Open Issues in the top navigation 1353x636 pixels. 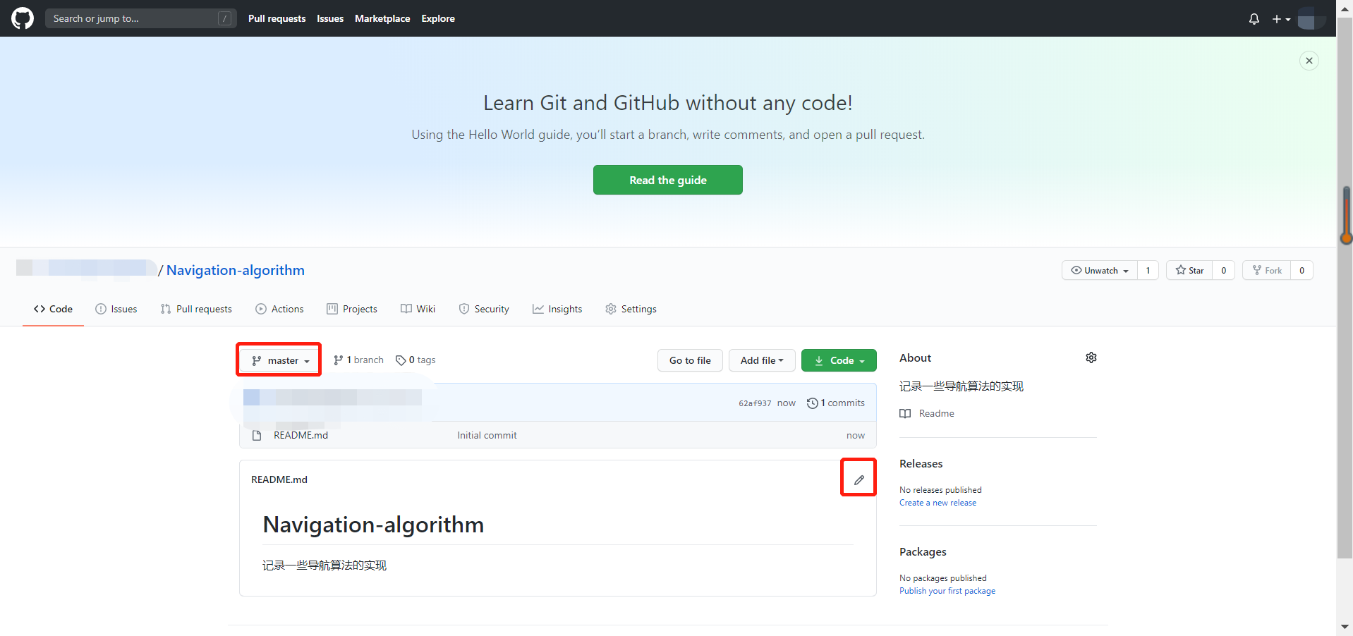(x=330, y=18)
